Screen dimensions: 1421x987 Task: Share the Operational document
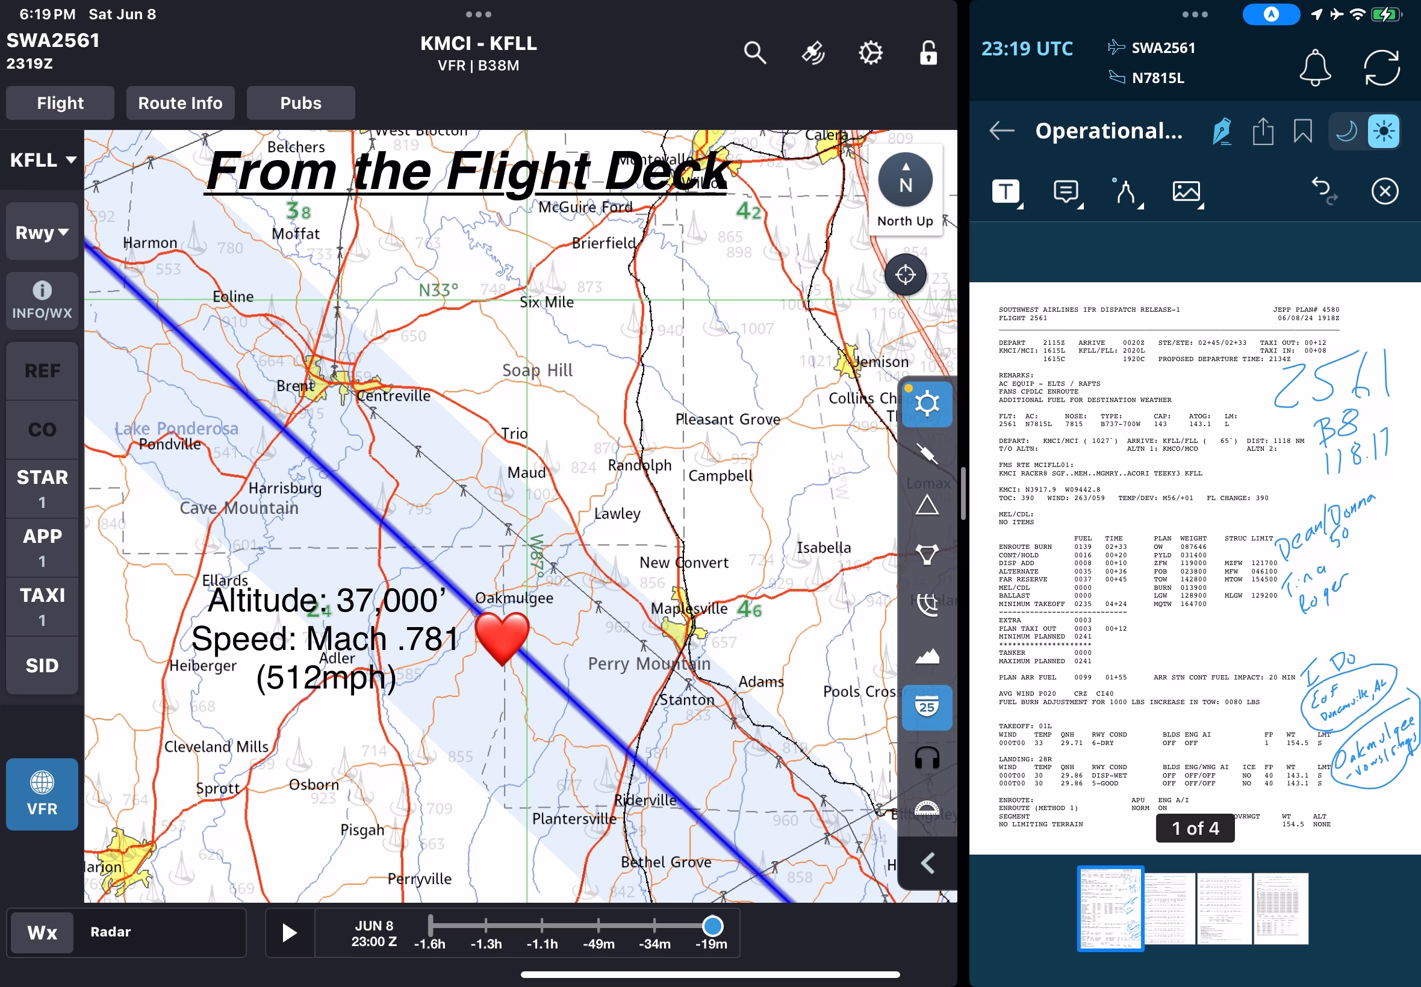click(1263, 131)
